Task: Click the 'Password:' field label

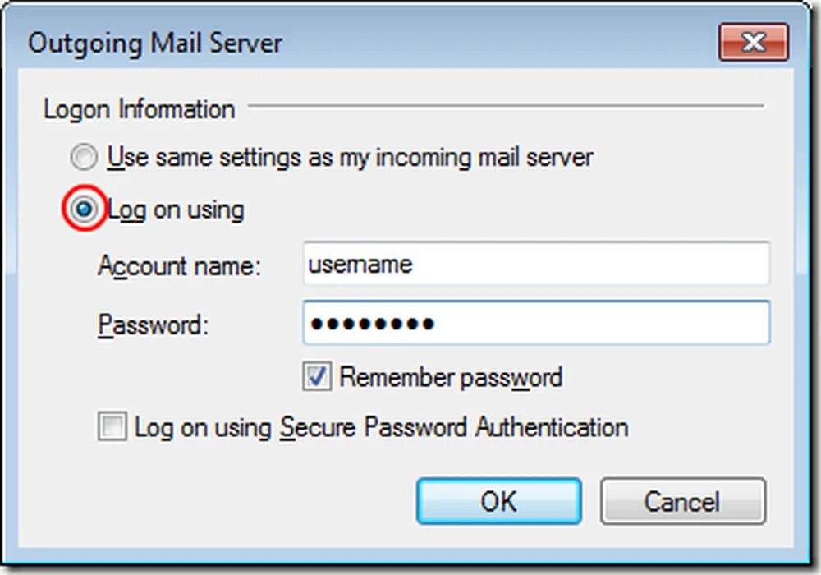Action: pyautogui.click(x=154, y=324)
